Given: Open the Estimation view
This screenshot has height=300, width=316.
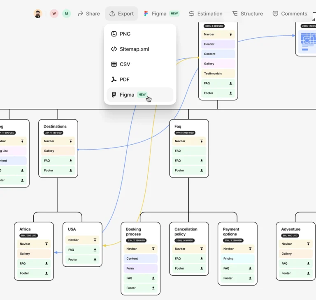Looking at the screenshot, I should (x=206, y=14).
